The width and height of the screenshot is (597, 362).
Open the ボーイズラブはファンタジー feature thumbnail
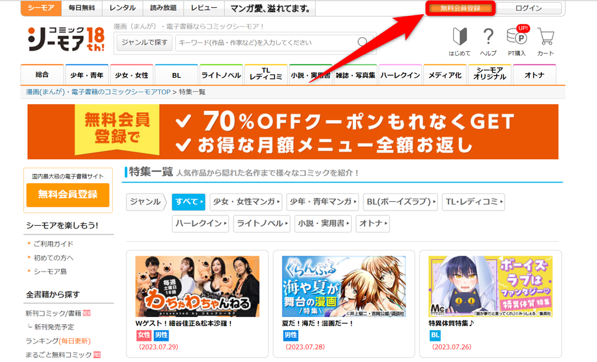coord(490,286)
